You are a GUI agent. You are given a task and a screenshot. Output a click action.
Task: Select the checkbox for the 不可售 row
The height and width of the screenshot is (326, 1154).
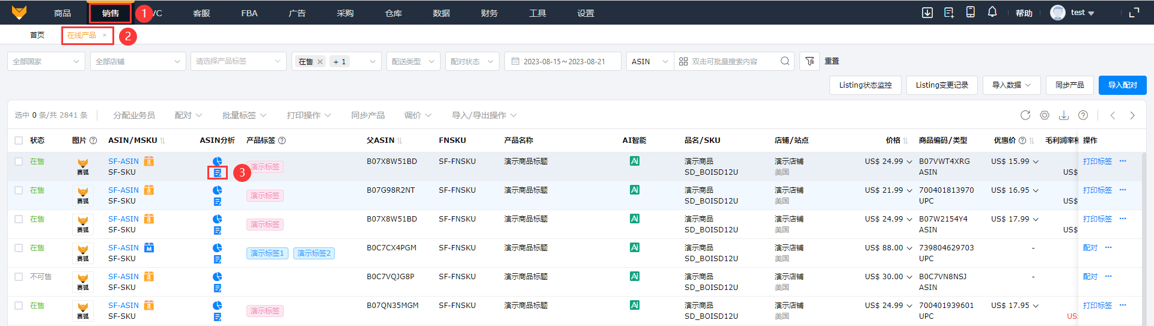tap(19, 277)
